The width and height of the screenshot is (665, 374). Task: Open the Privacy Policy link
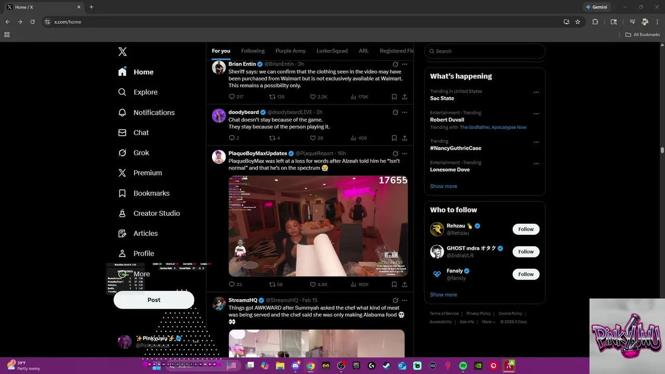(x=478, y=314)
